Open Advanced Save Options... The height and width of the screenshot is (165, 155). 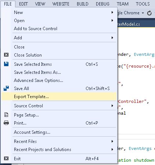(59, 80)
